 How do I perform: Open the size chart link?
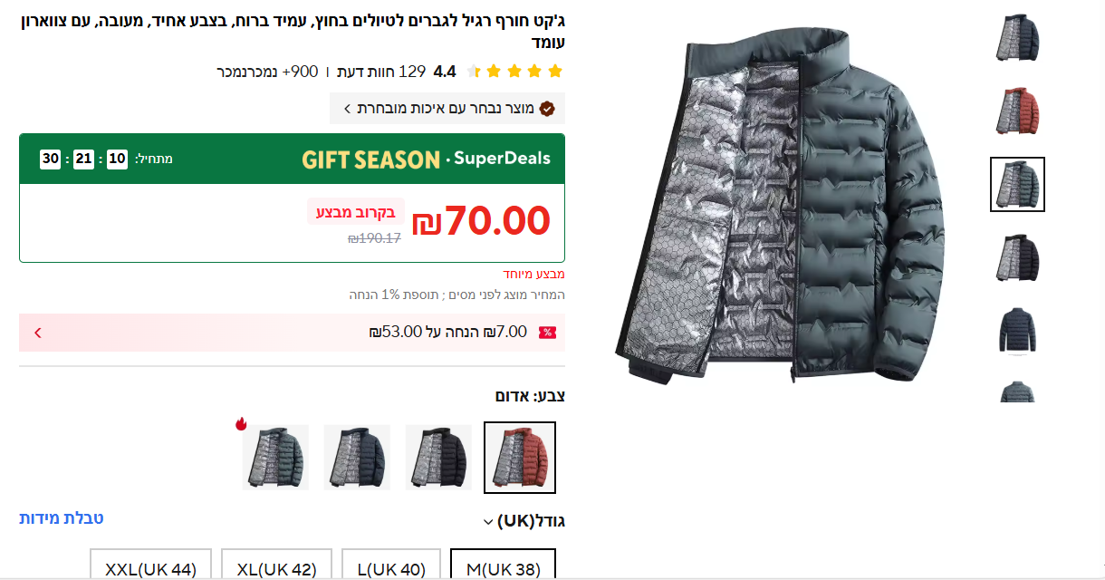tap(62, 518)
